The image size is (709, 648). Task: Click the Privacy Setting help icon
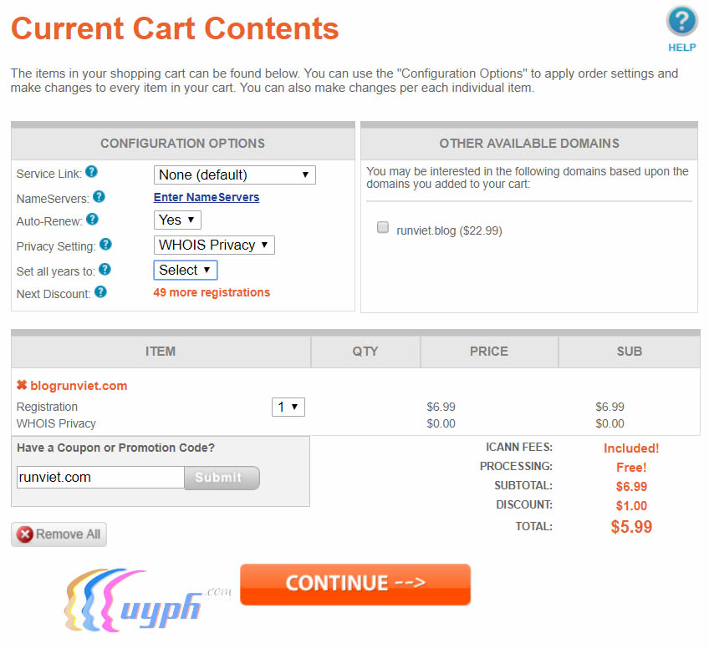(x=105, y=245)
